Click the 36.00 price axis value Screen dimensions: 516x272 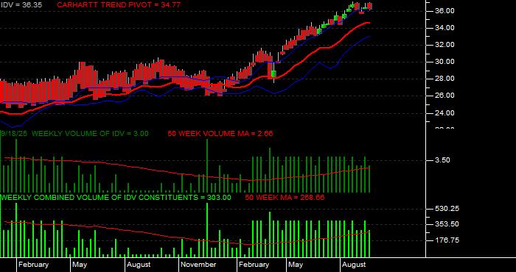(445, 11)
